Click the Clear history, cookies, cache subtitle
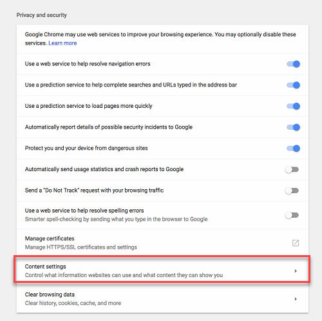The width and height of the screenshot is (322, 321). point(73,303)
